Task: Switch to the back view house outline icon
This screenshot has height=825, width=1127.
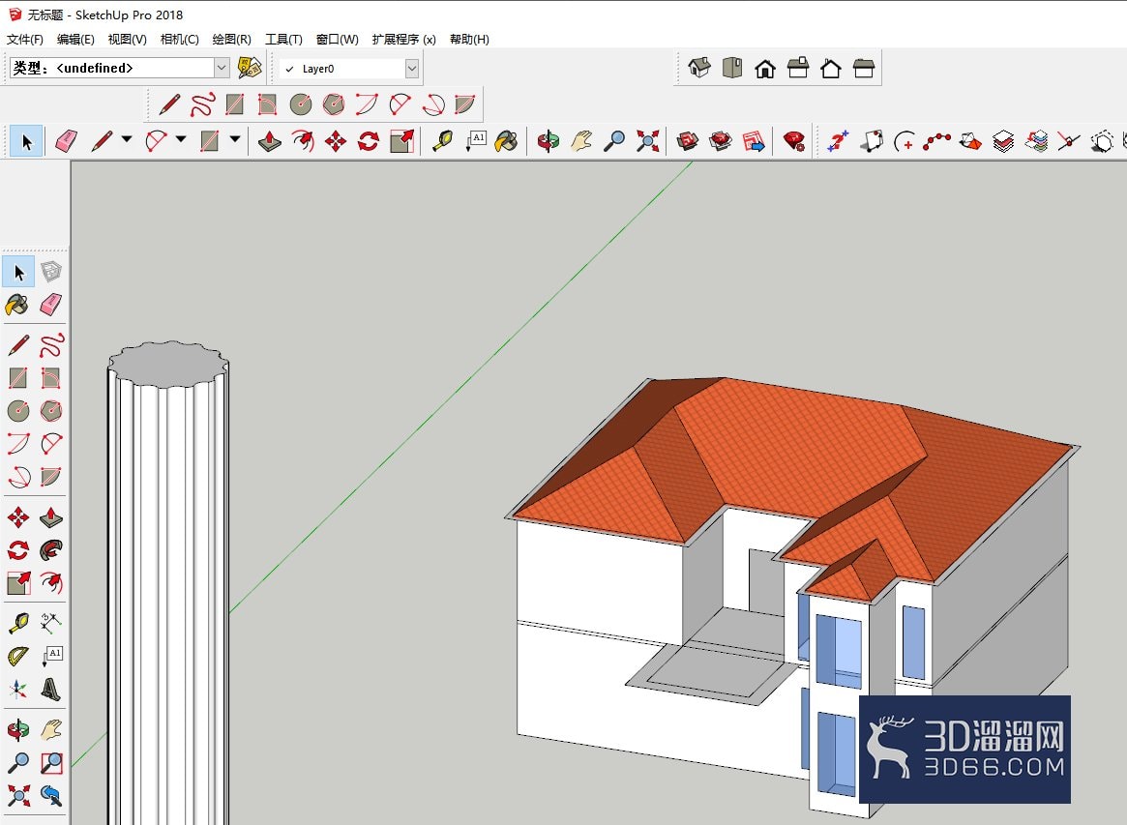Action: 831,69
